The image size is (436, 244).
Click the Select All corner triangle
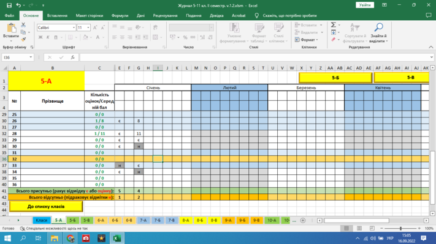click(5, 68)
